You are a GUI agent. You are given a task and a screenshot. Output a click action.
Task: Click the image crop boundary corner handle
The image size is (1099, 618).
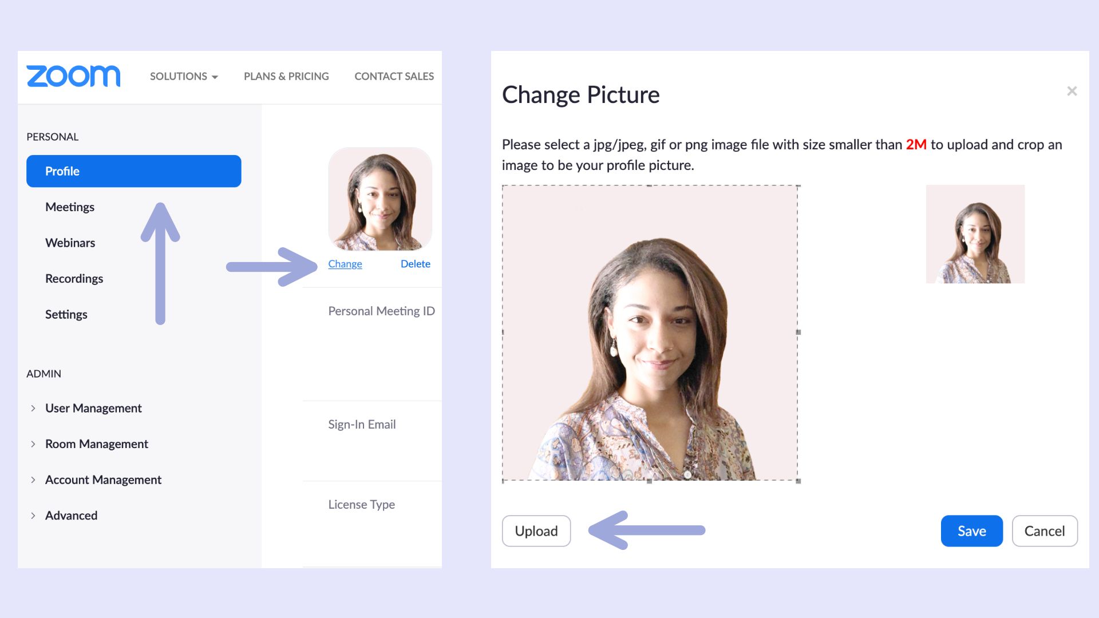pyautogui.click(x=798, y=481)
